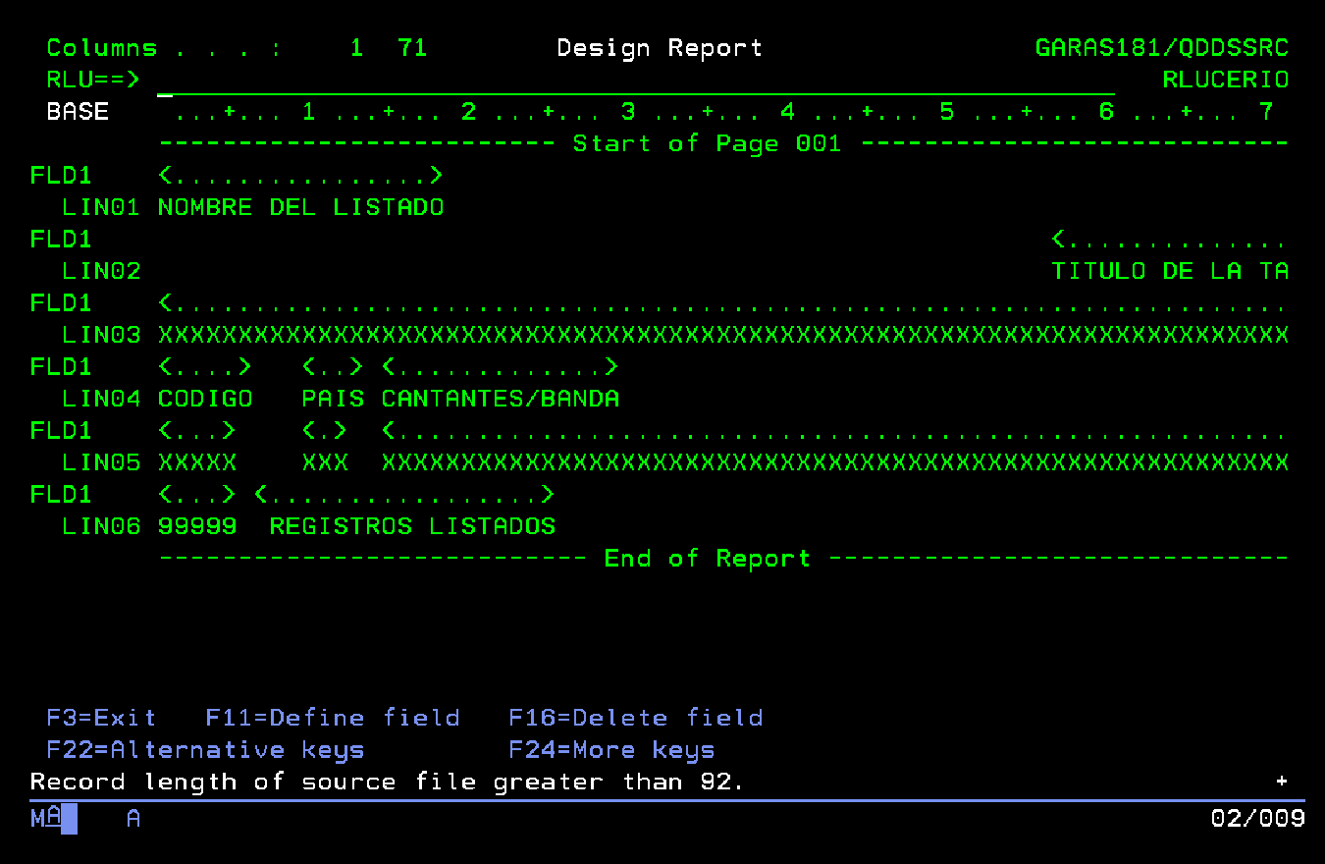This screenshot has height=864, width=1325.
Task: Select the LIN05 line label
Action: coord(101,462)
